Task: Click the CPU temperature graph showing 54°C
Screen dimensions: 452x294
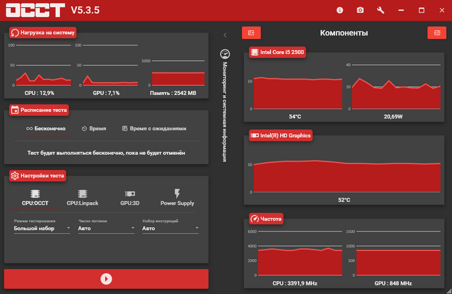Action: [x=295, y=94]
